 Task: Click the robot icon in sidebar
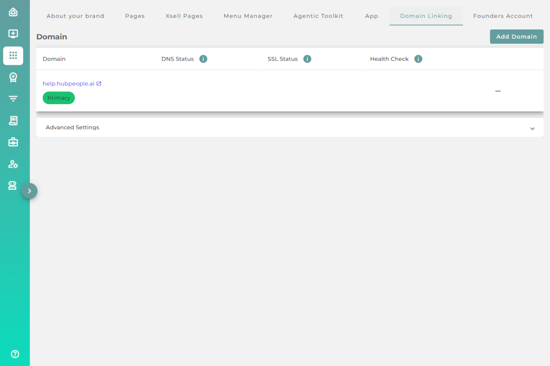[x=12, y=185]
